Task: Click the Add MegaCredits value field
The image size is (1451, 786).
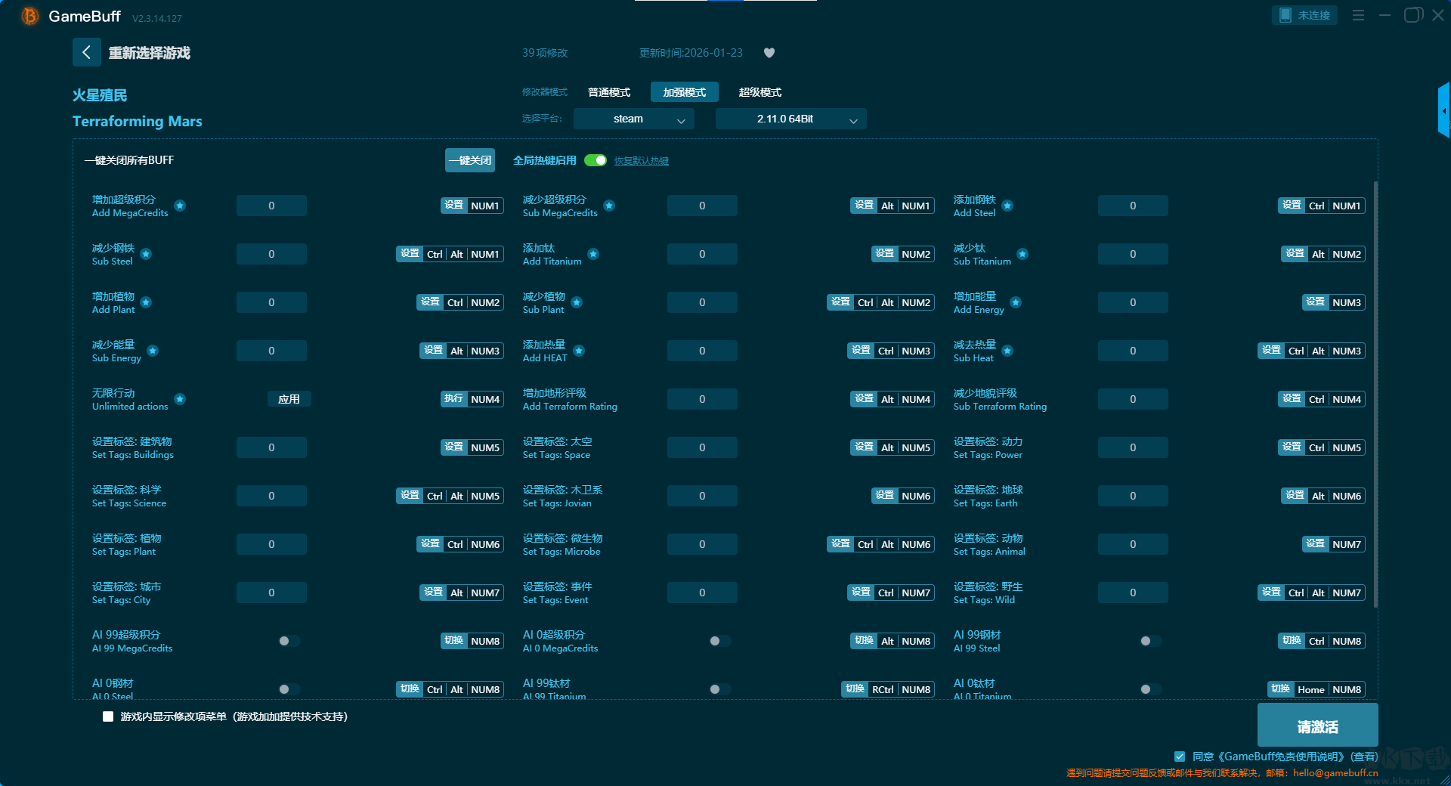Action: 271,206
